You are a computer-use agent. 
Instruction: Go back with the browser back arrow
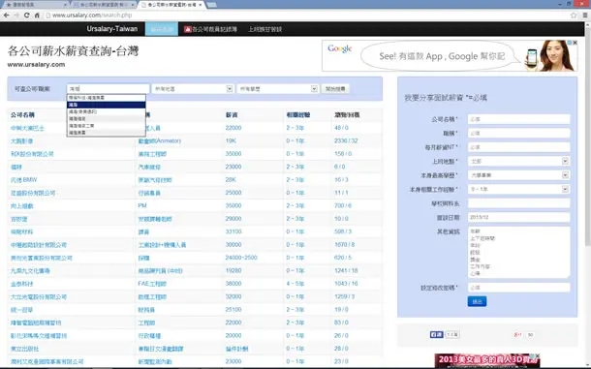point(7,15)
